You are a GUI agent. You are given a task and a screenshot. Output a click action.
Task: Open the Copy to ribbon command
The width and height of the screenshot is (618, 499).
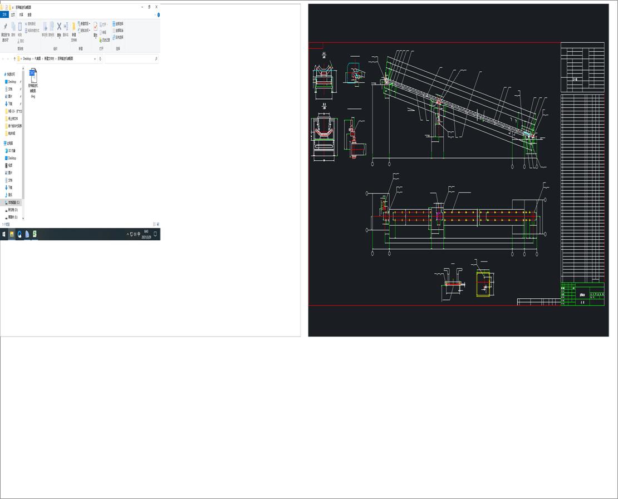pyautogui.click(x=52, y=28)
